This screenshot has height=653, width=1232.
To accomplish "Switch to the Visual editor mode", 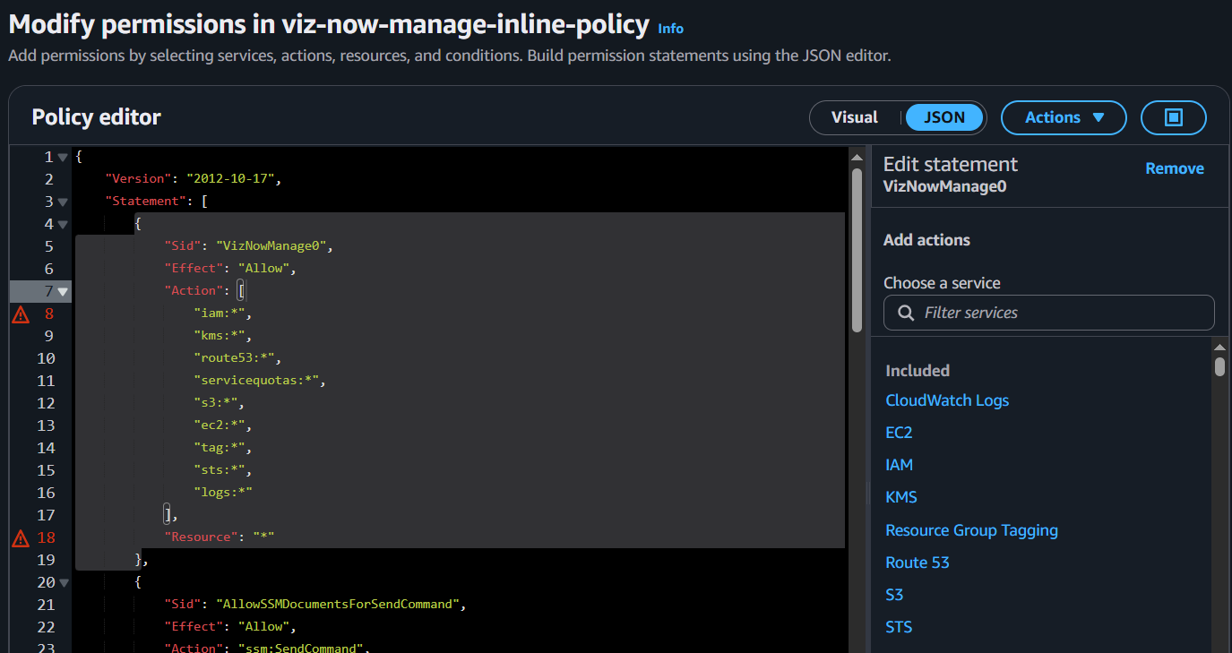I will (854, 117).
